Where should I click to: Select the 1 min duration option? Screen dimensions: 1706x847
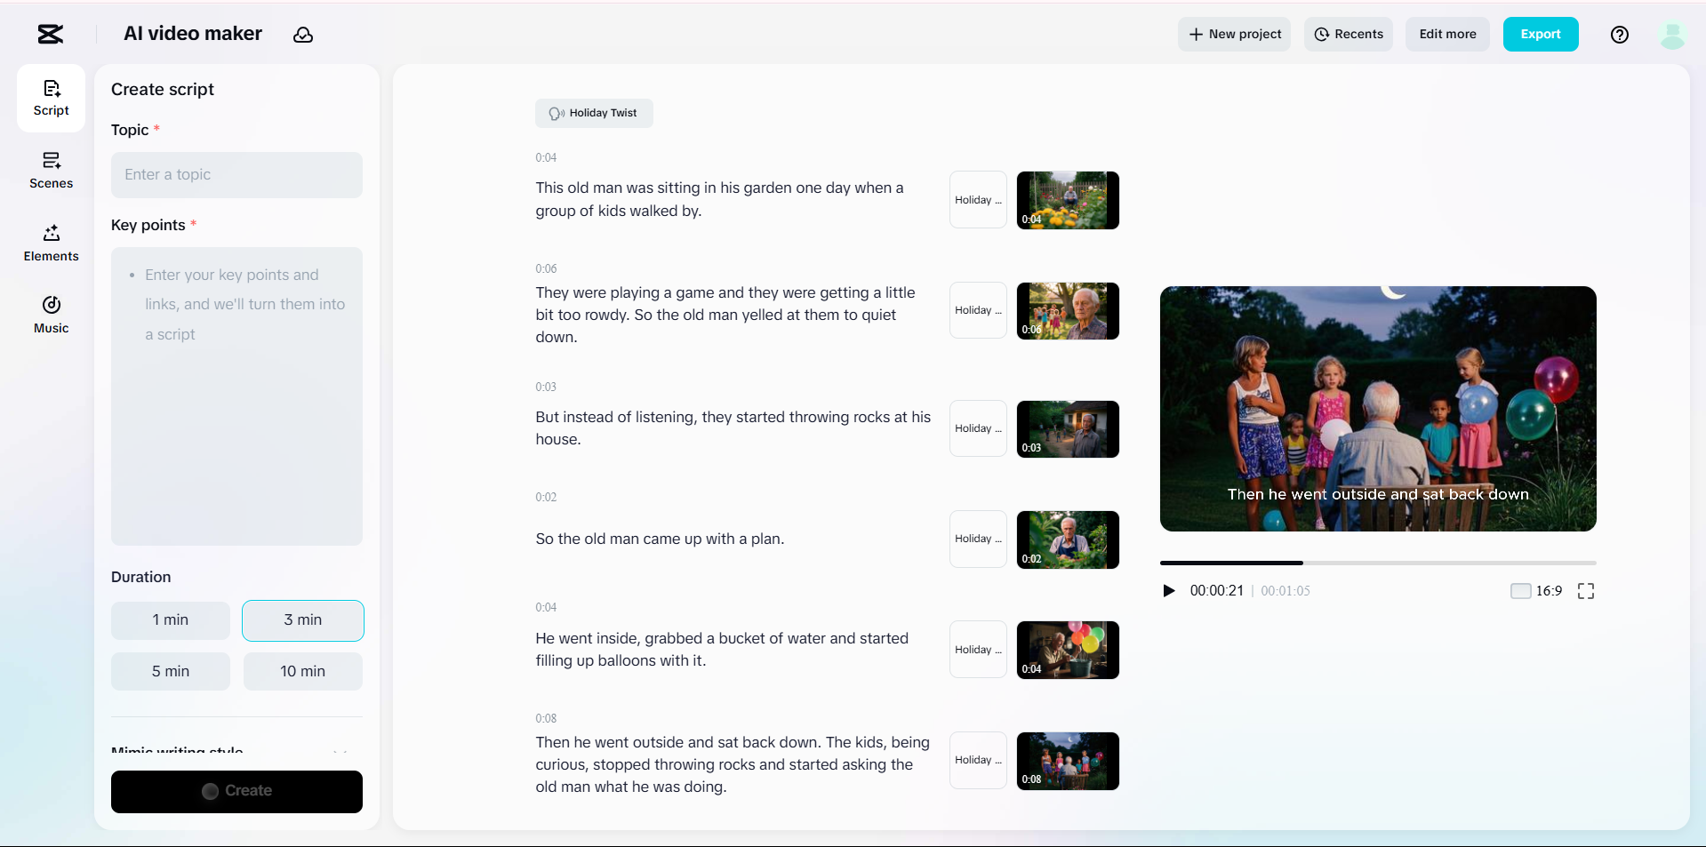tap(170, 620)
